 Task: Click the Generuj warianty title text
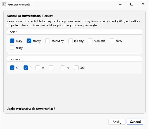pos(19,4)
